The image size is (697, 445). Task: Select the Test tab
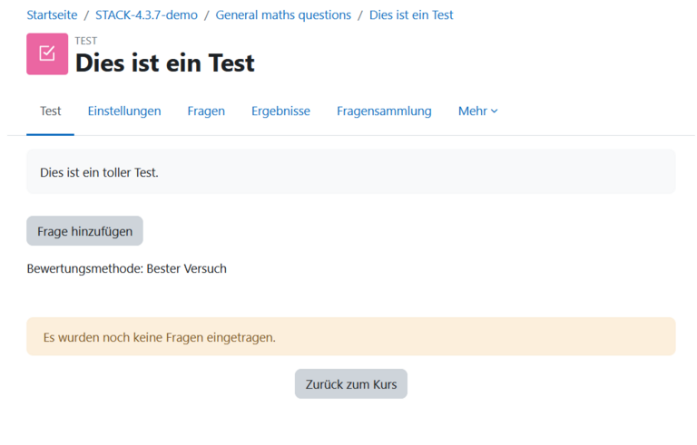click(51, 111)
